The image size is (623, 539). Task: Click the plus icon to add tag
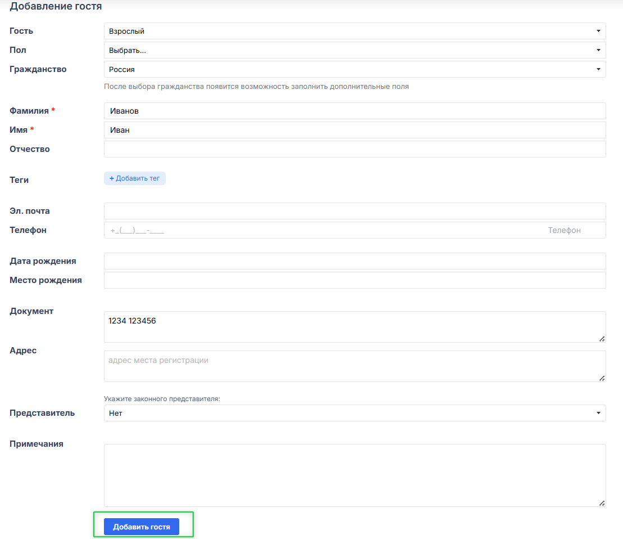click(111, 178)
